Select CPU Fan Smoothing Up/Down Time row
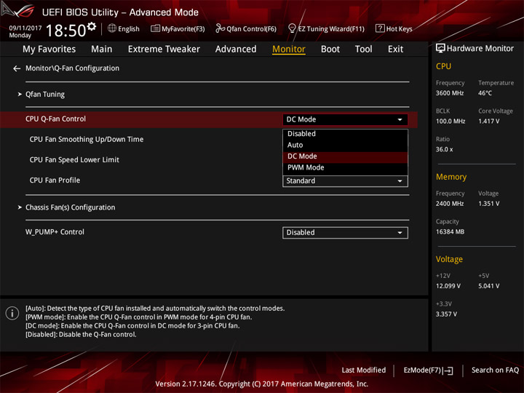The image size is (524, 393). (87, 139)
